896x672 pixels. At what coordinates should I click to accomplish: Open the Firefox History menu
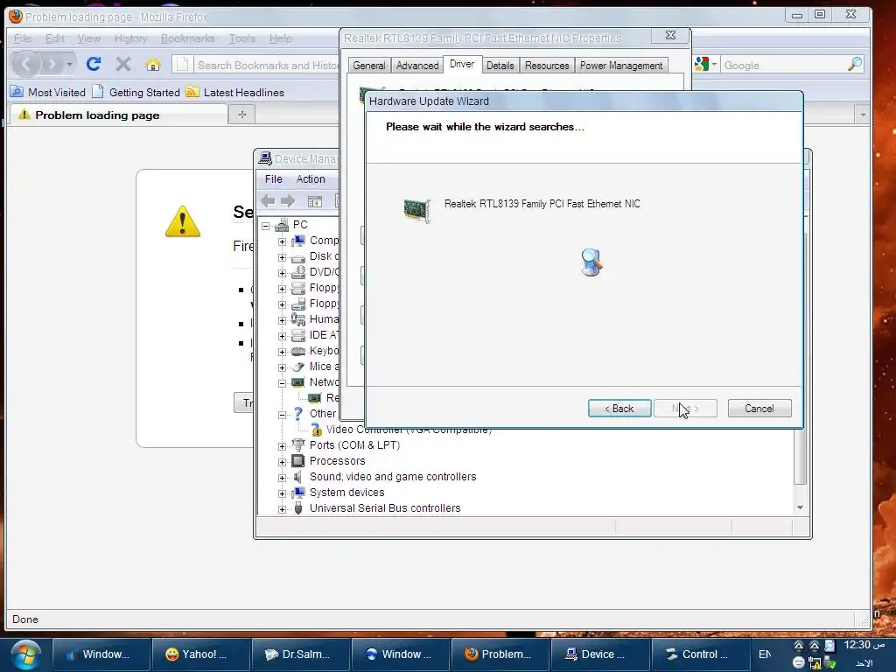(x=131, y=38)
